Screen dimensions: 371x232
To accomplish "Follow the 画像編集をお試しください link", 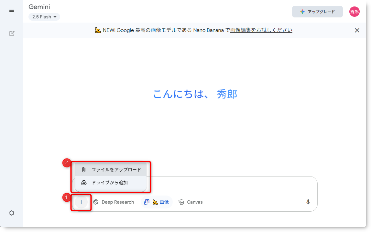I will [x=261, y=30].
